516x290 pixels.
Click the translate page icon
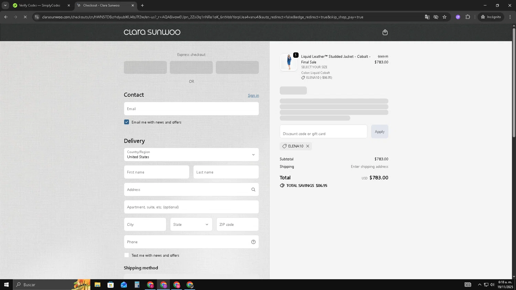(x=427, y=17)
